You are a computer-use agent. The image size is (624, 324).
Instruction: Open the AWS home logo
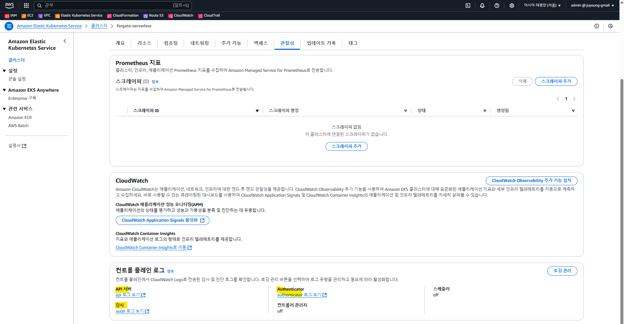pyautogui.click(x=9, y=5)
